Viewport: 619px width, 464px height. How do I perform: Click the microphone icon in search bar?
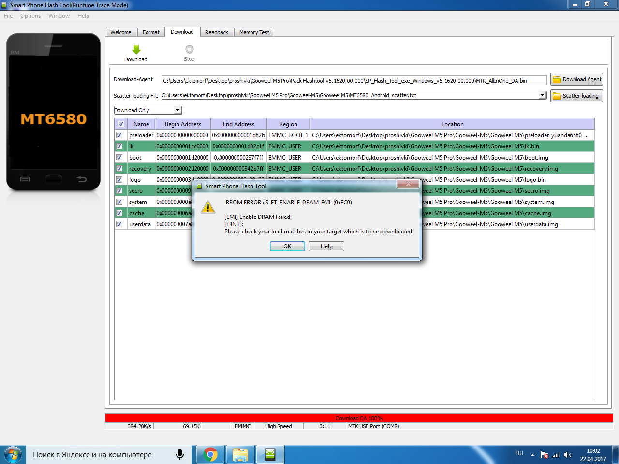click(179, 454)
